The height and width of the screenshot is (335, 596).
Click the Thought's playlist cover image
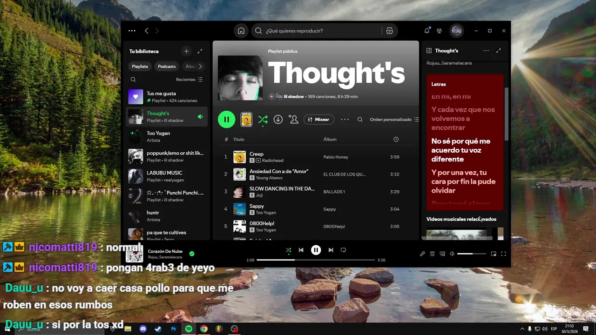(240, 78)
